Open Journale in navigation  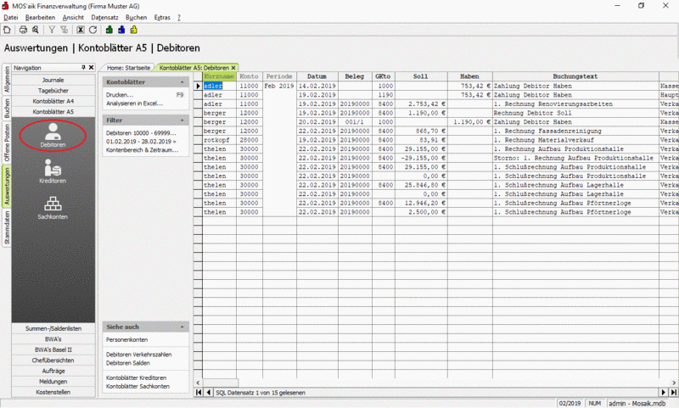coord(53,80)
